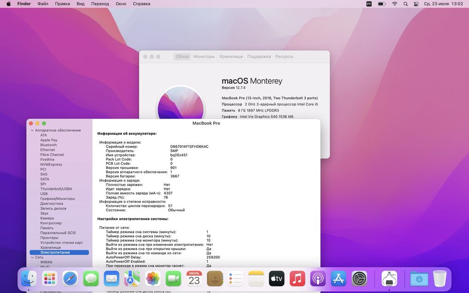Viewport: 469px width, 293px height.
Task: Open Music app in the Dock
Action: tap(297, 278)
